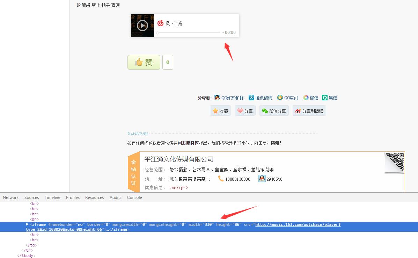This screenshot has height=258, width=418.
Task: Click the song title 树 - 许巍
Action: tap(174, 23)
